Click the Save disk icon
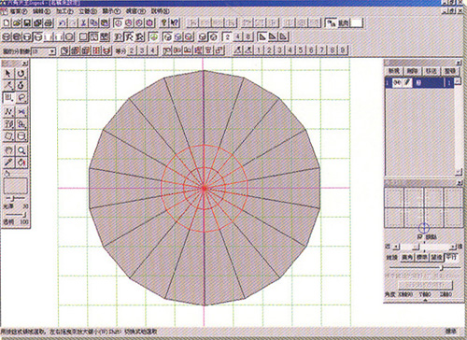The image size is (467, 340). (27, 23)
